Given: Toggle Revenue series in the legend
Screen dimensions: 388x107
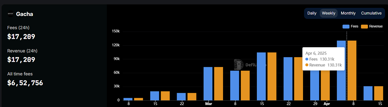Looking at the screenshot, I should [x=372, y=26].
